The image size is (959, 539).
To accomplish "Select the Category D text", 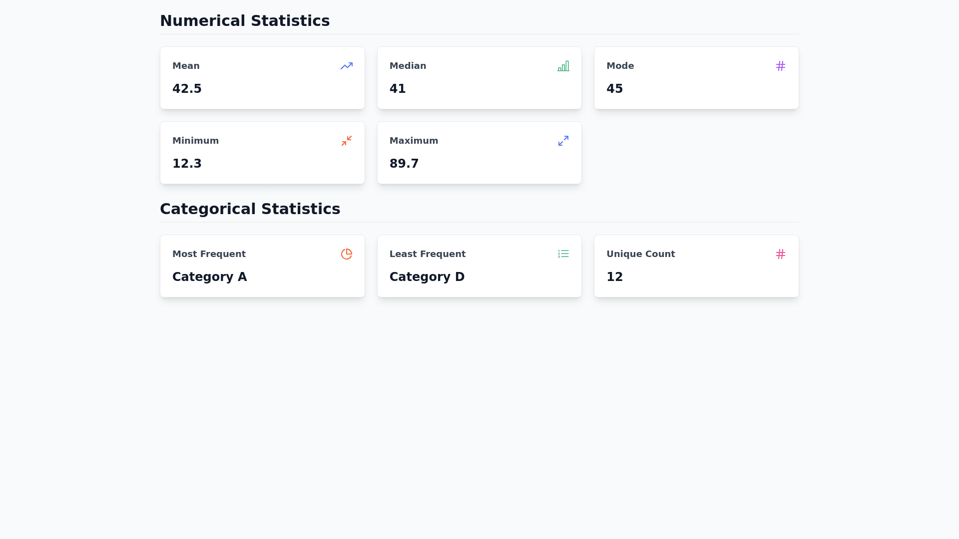I will [x=427, y=277].
